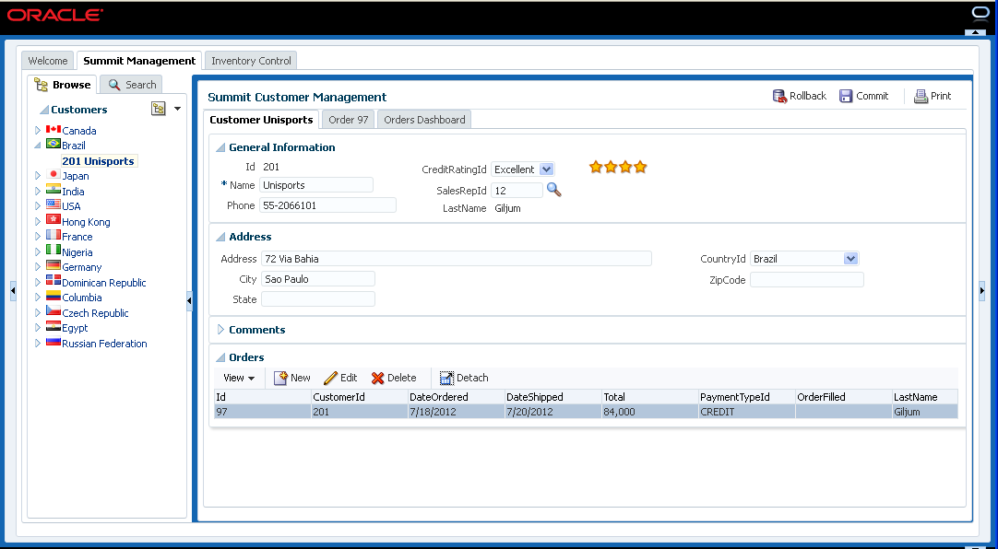This screenshot has width=998, height=549.
Task: Click the SalesRepId field with 12
Action: 517,190
